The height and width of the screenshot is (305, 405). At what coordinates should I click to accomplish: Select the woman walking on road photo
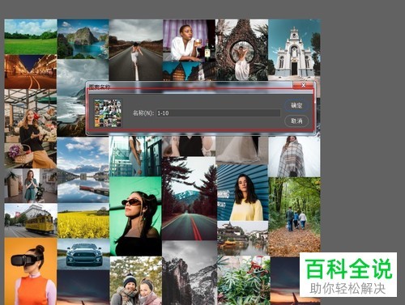[x=135, y=50]
